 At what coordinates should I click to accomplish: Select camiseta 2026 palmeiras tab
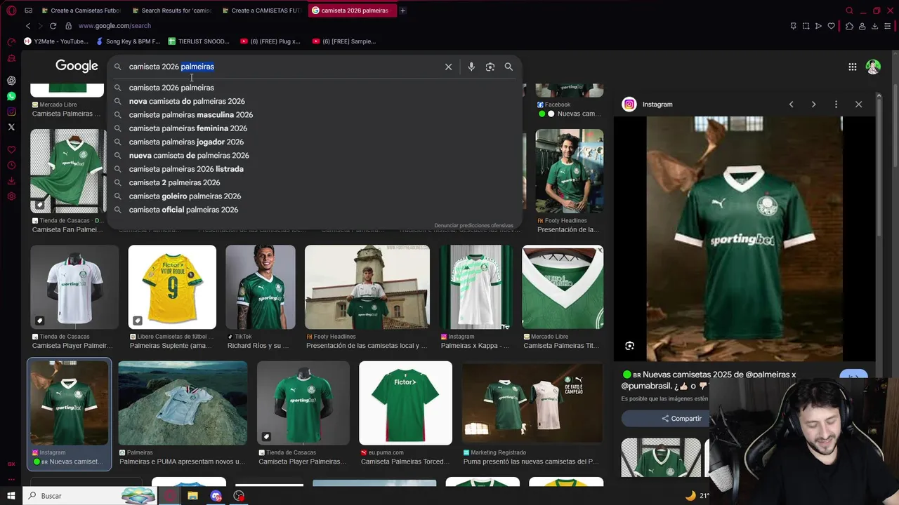point(351,11)
